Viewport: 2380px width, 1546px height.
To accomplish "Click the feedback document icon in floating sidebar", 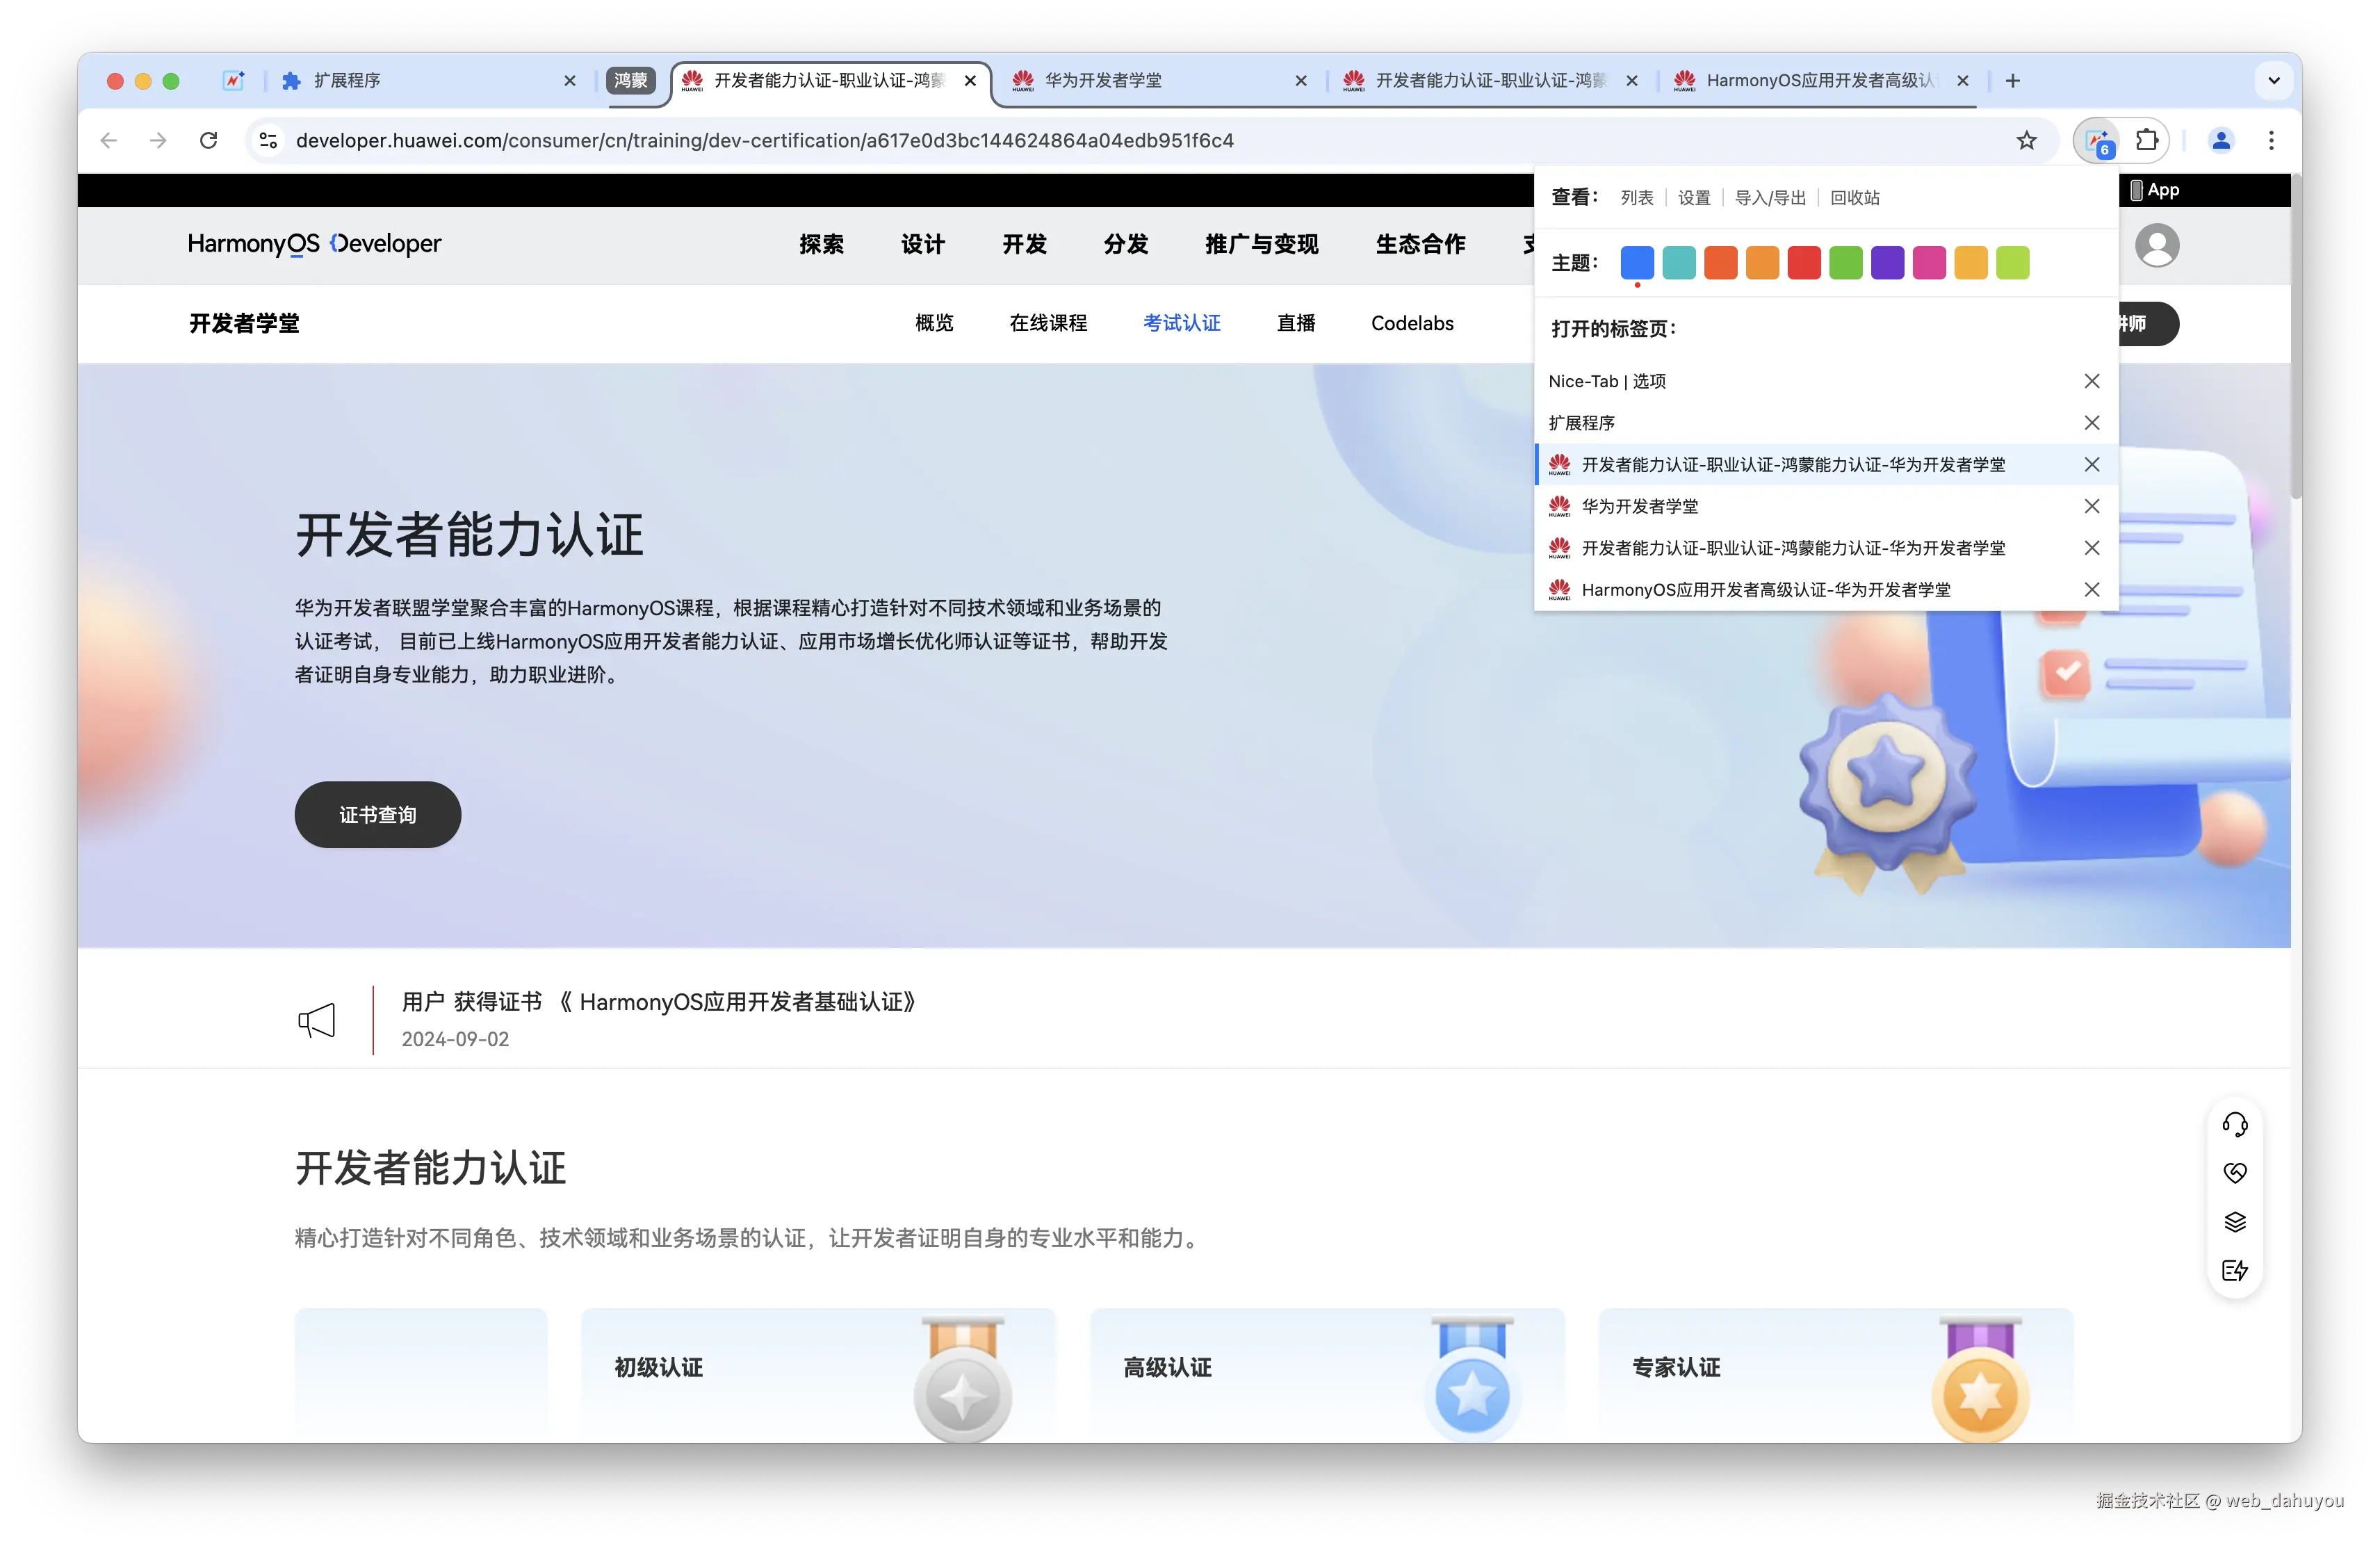I will [2236, 1270].
